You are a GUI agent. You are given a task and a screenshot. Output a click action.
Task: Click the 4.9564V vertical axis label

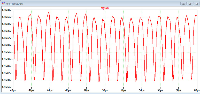6,87
